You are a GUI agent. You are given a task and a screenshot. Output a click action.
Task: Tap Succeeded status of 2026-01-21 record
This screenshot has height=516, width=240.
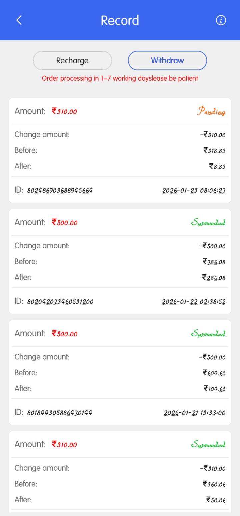pos(208,334)
